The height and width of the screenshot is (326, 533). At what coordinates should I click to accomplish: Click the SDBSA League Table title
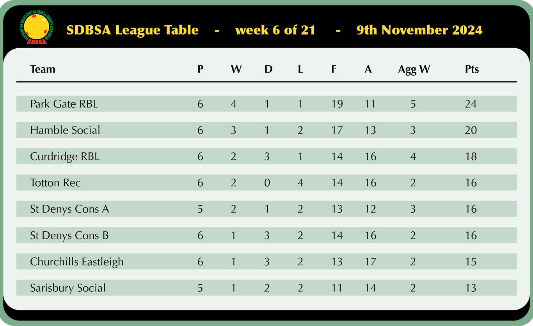(132, 30)
